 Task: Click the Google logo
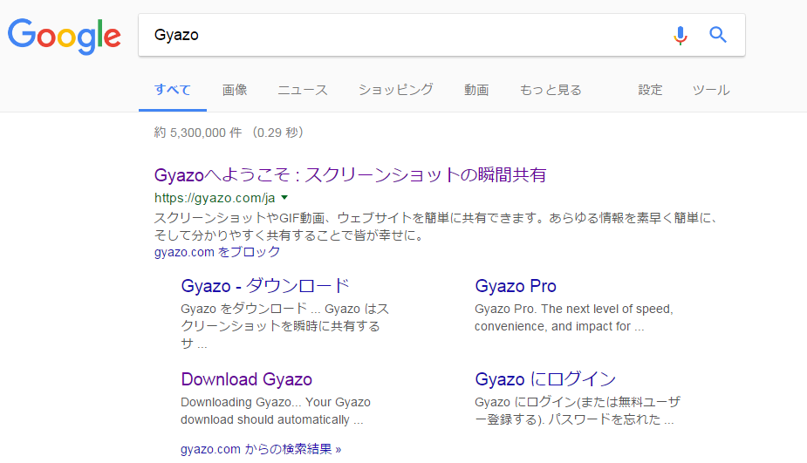pyautogui.click(x=65, y=36)
